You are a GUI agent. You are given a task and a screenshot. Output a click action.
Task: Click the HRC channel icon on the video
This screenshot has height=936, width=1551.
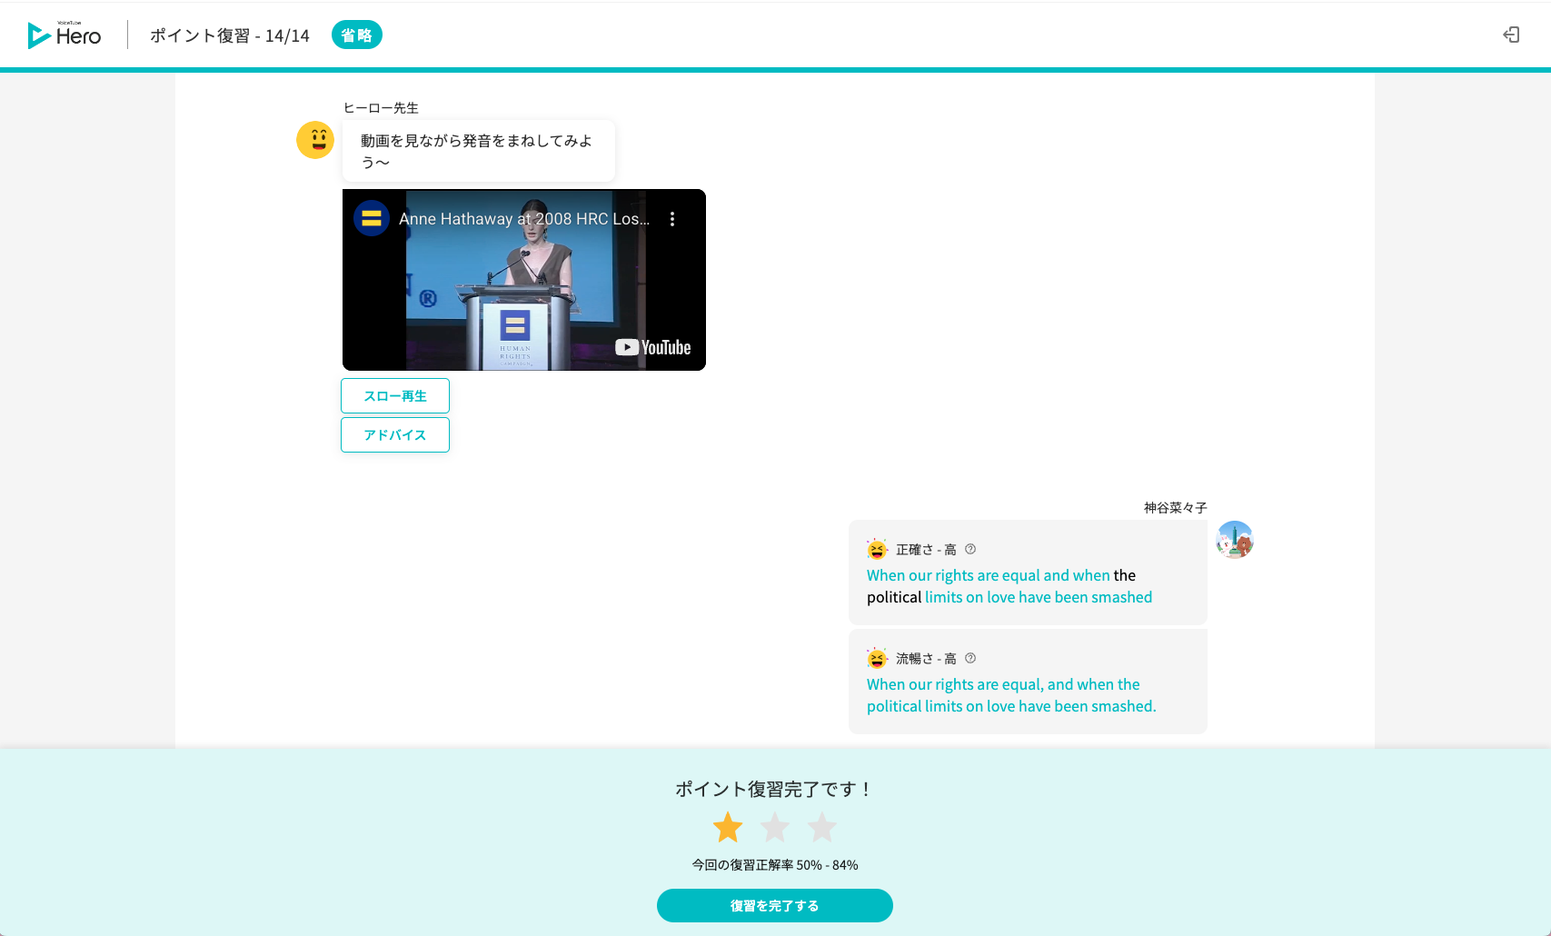click(373, 218)
